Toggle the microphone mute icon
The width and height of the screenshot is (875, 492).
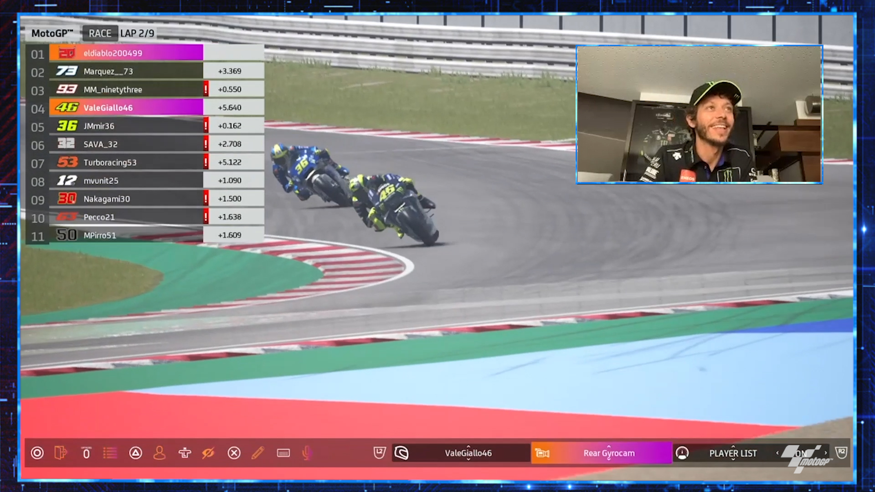[307, 453]
